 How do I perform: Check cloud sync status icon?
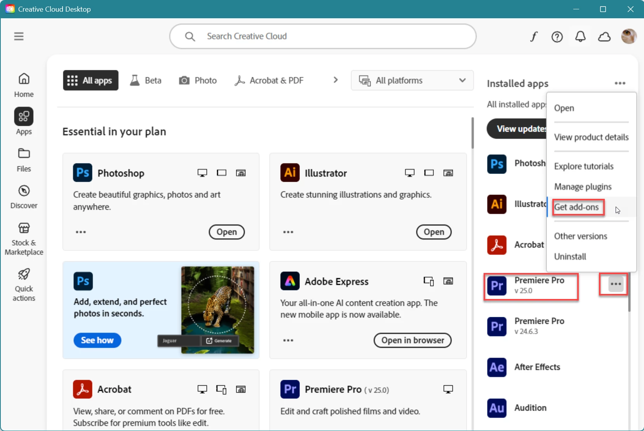604,37
